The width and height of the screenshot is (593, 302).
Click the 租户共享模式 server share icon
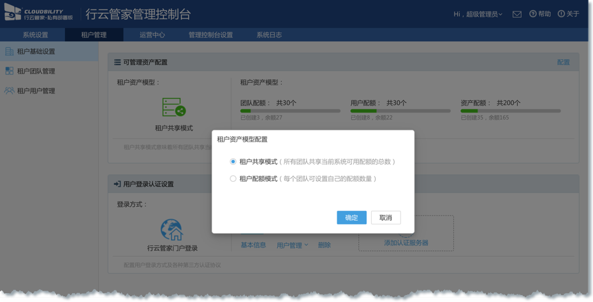click(x=173, y=107)
